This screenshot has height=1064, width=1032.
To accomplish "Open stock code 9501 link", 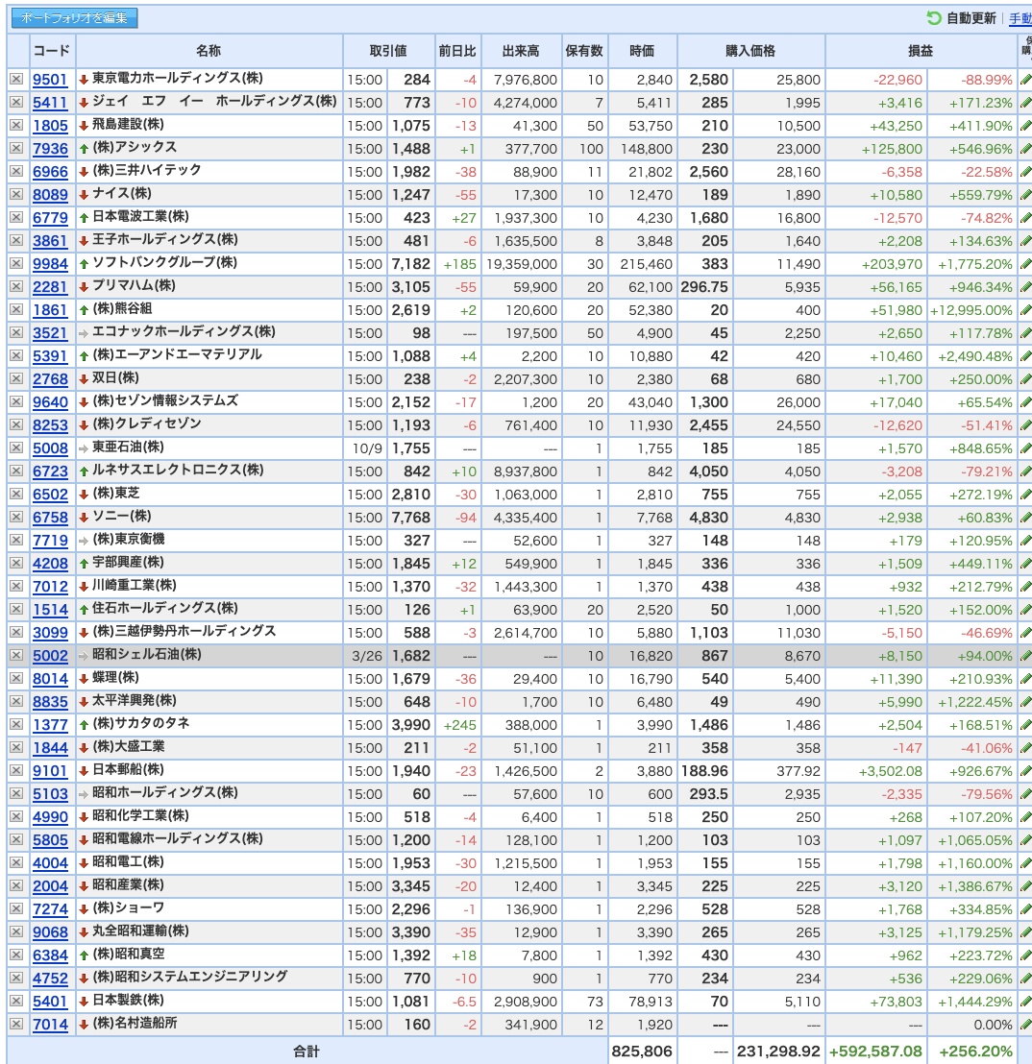I will 50,80.
